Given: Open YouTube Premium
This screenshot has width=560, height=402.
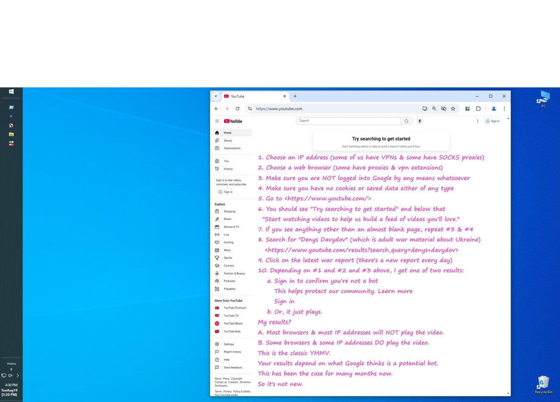Looking at the screenshot, I should pyautogui.click(x=232, y=308).
